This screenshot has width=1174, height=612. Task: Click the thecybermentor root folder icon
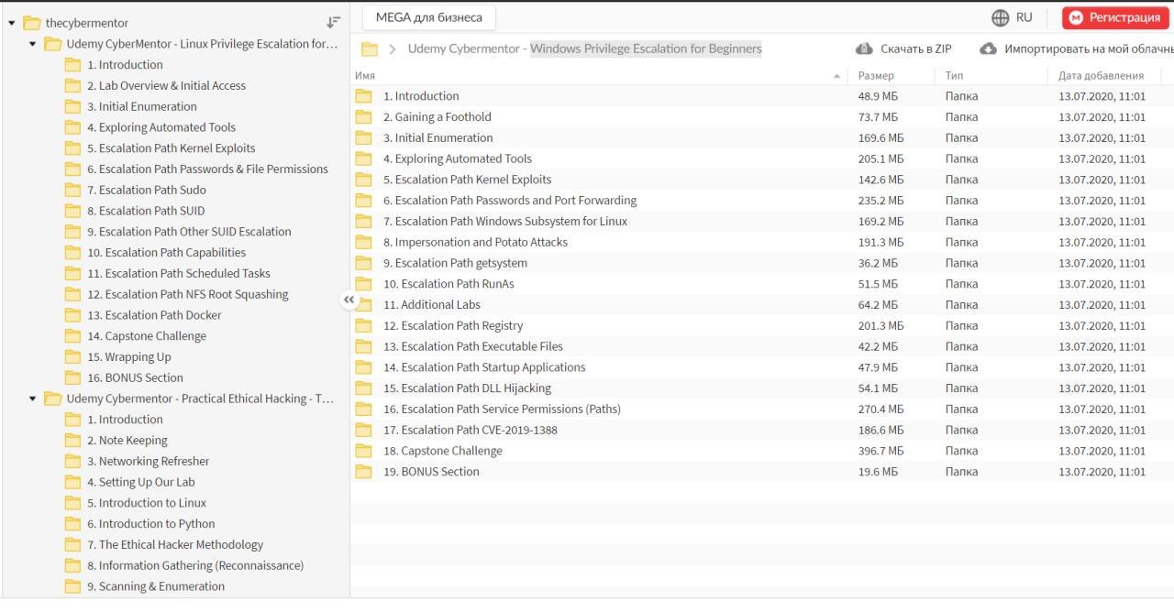(32, 23)
